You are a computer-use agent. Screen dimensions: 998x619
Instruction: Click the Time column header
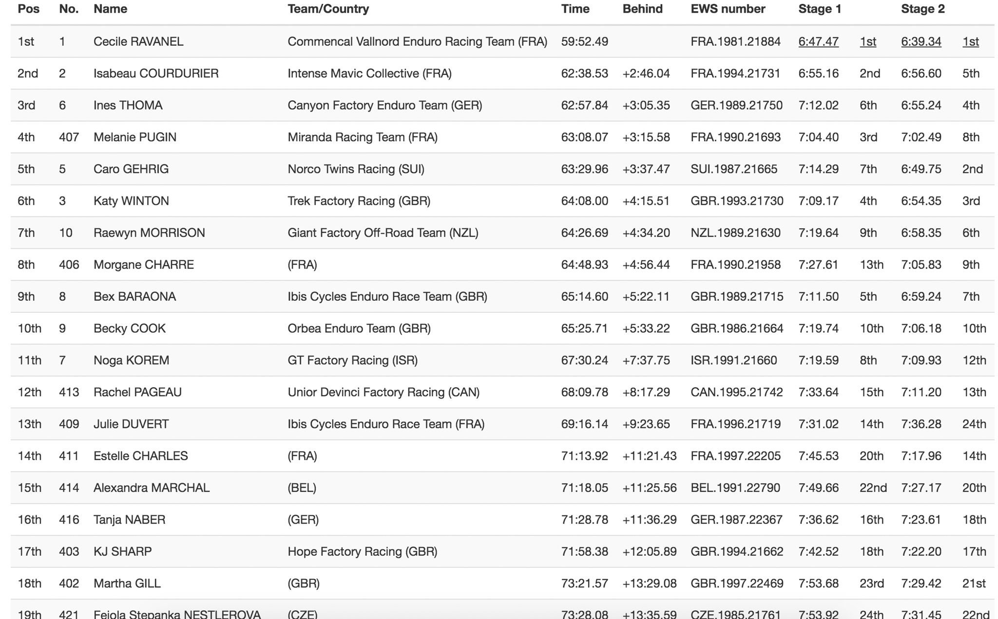click(x=575, y=9)
